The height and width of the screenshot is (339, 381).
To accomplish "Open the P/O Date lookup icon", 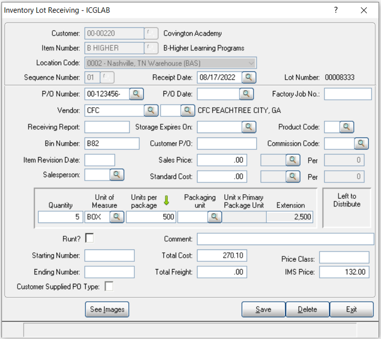I will (247, 94).
